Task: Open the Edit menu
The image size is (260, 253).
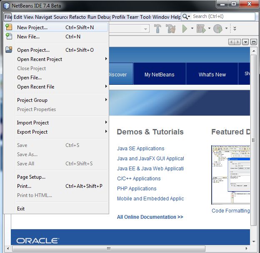Action: (x=18, y=17)
